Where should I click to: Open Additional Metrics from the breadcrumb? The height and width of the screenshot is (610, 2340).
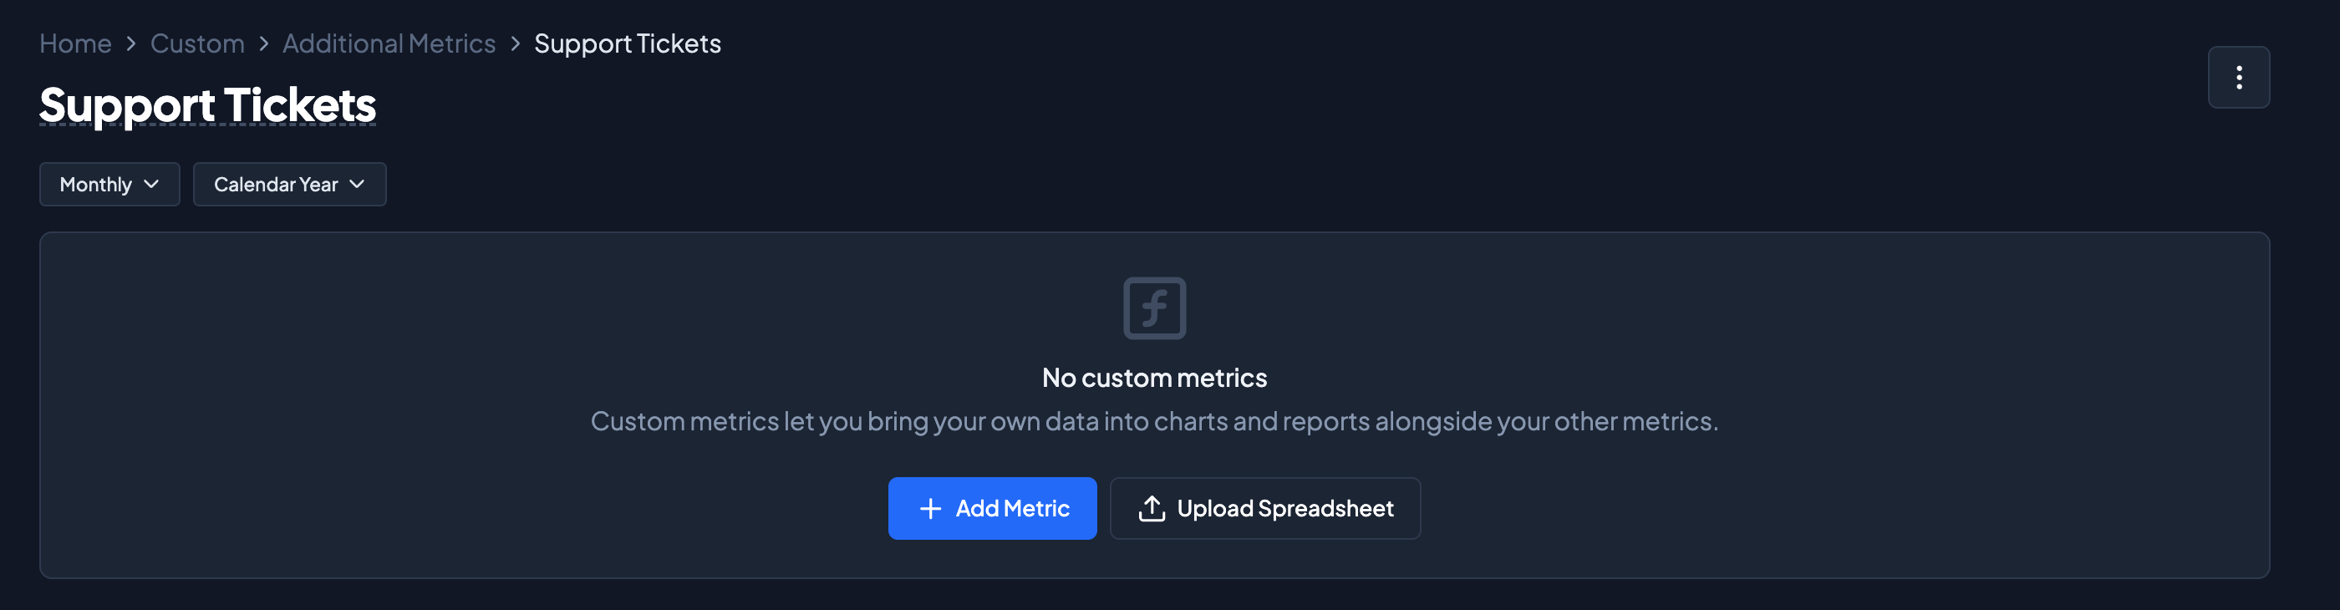(x=389, y=43)
